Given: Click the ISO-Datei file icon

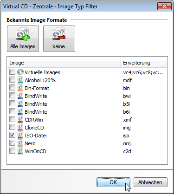Looking at the screenshot, I should (20, 136).
